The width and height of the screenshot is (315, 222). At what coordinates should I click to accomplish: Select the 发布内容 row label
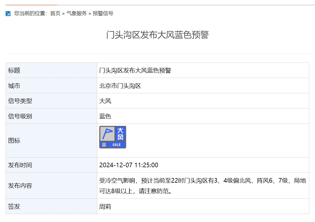click(20, 185)
